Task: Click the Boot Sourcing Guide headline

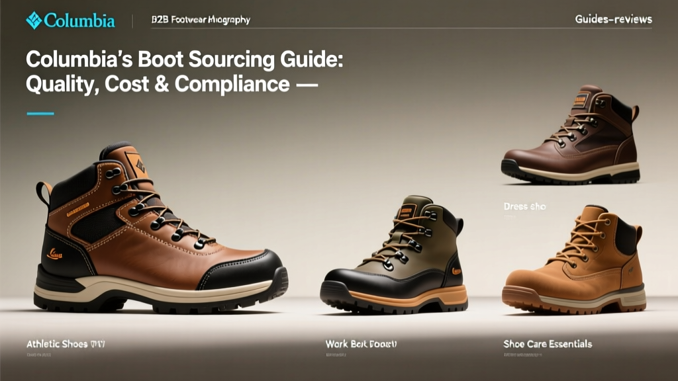Action: (x=184, y=71)
